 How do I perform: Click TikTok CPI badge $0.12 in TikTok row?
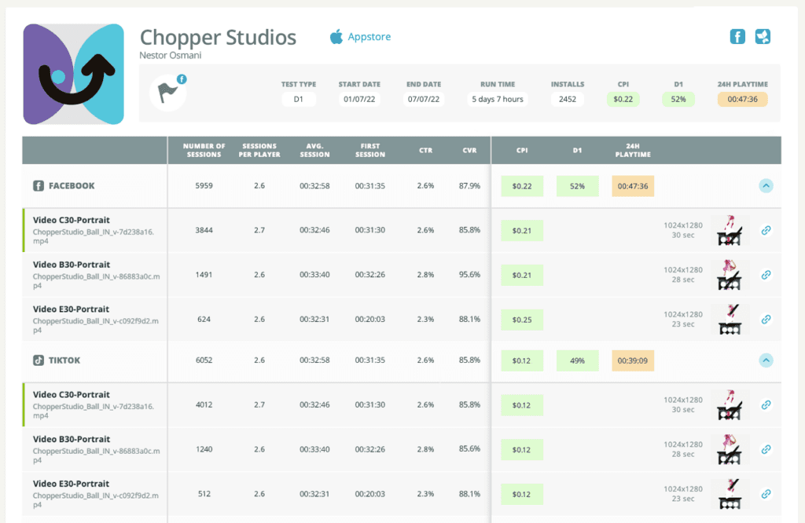[522, 360]
